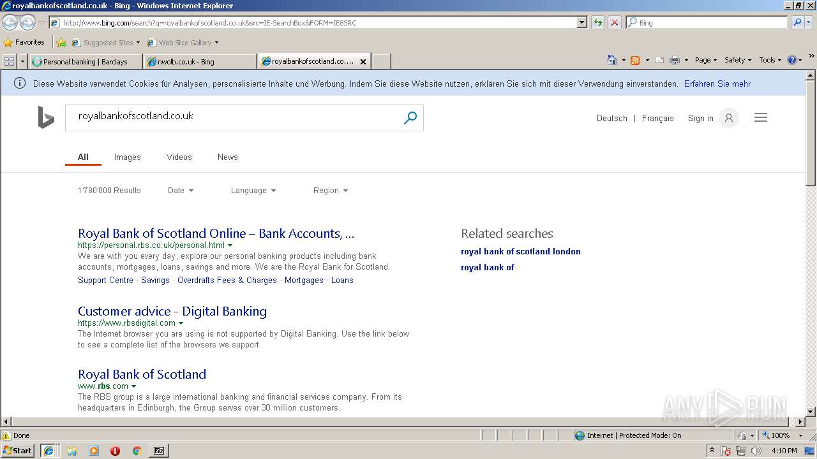Click the Mortgages sitelink
Viewport: 817px width, 459px height.
[304, 280]
